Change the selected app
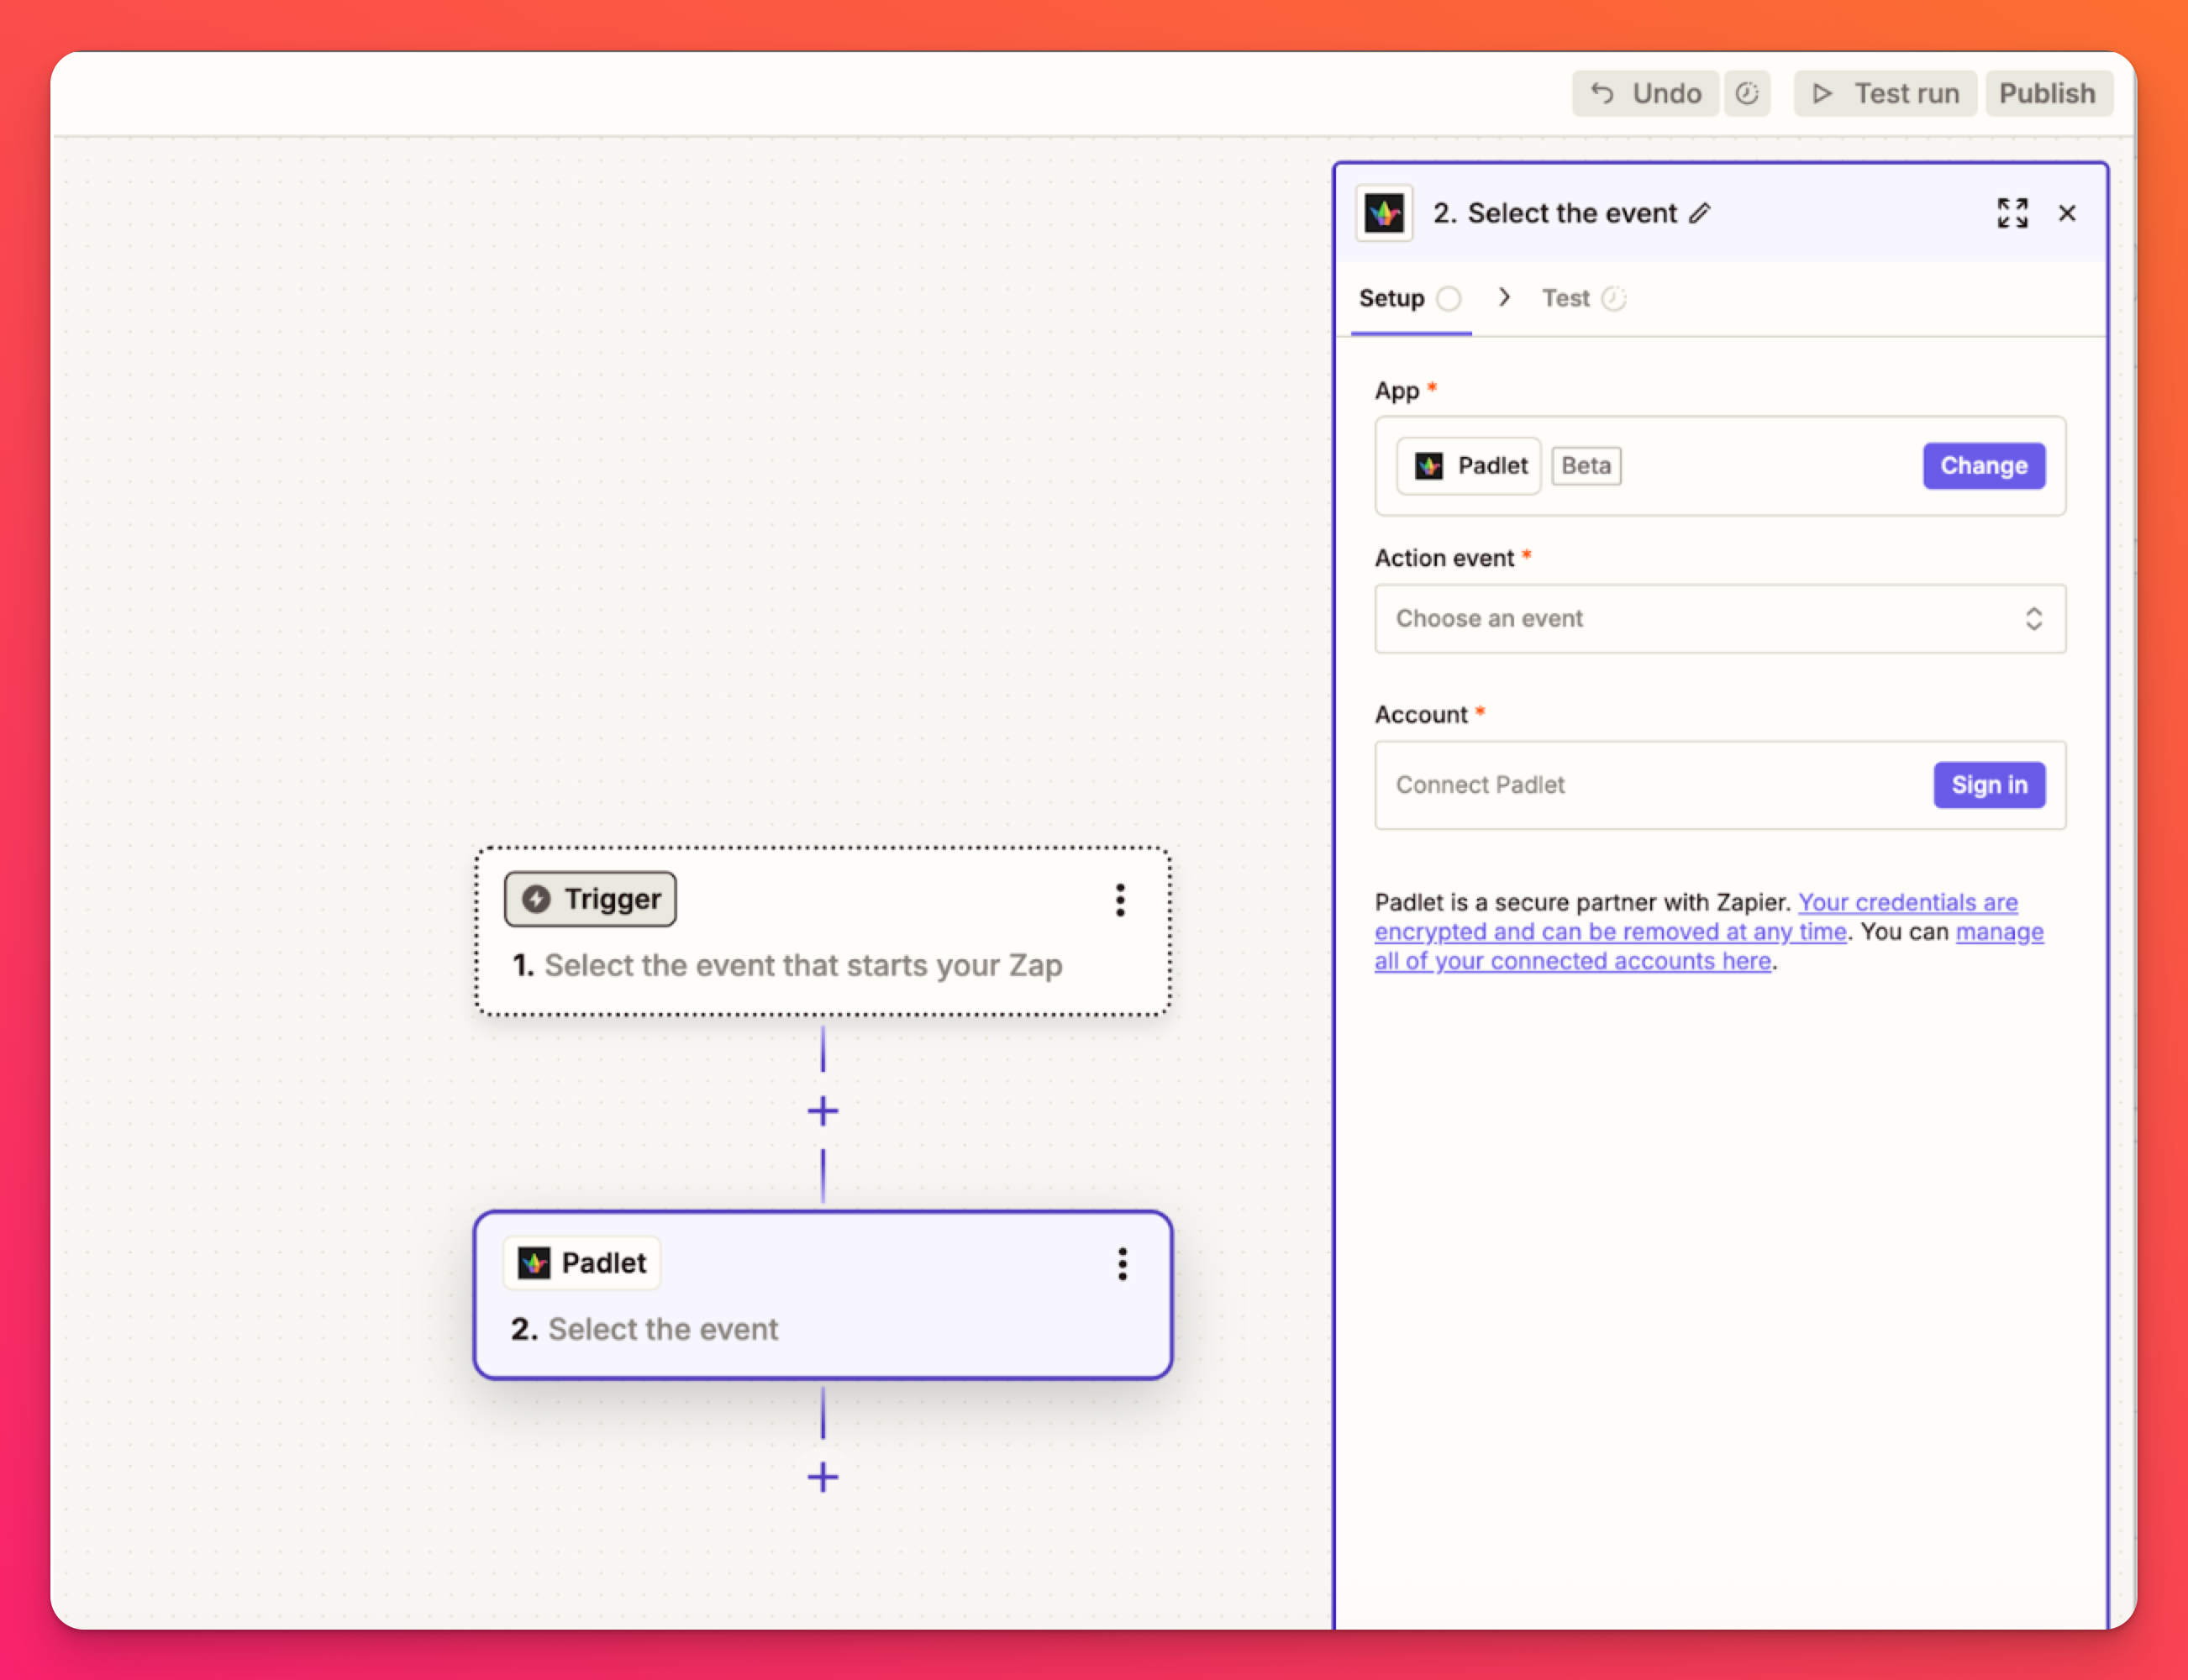Viewport: 2188px width, 1680px height. pyautogui.click(x=1983, y=466)
